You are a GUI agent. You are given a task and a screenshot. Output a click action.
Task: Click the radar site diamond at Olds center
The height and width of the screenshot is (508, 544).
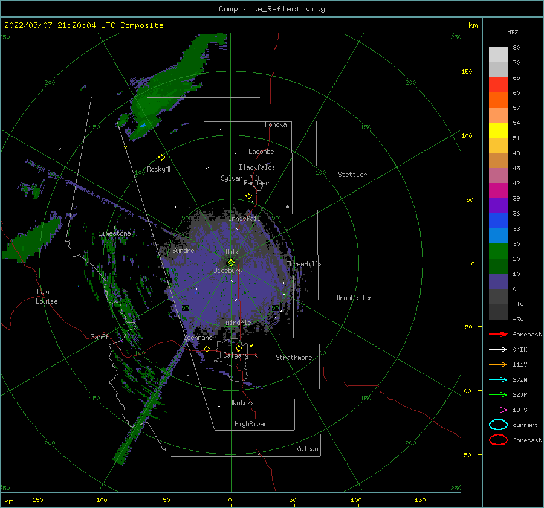coord(231,263)
